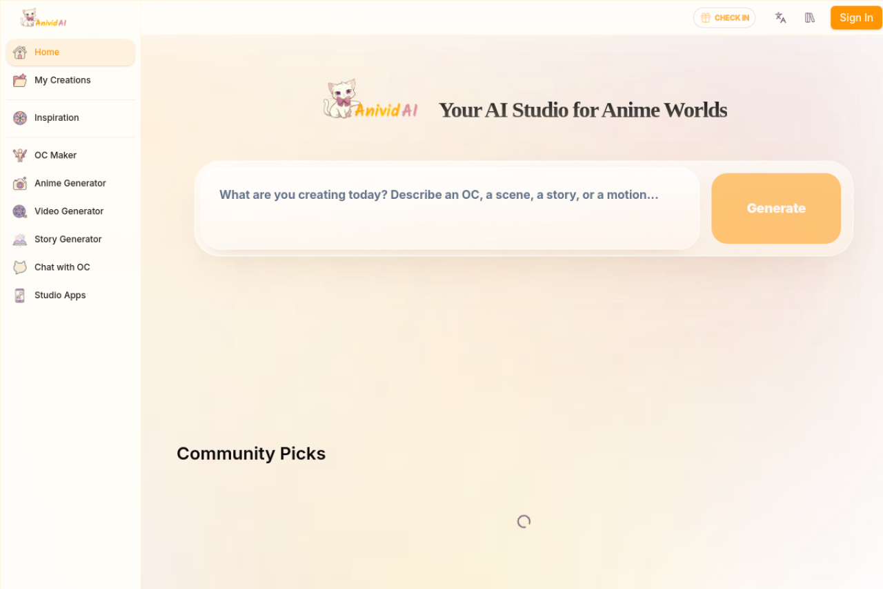883x589 pixels.
Task: Click the Story Generator book icon
Action: (20, 240)
